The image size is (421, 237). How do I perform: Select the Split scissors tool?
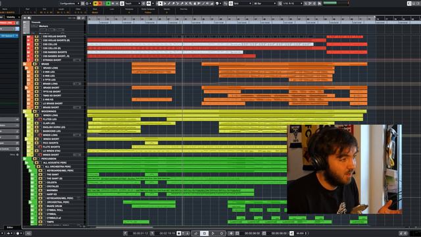point(178,3)
